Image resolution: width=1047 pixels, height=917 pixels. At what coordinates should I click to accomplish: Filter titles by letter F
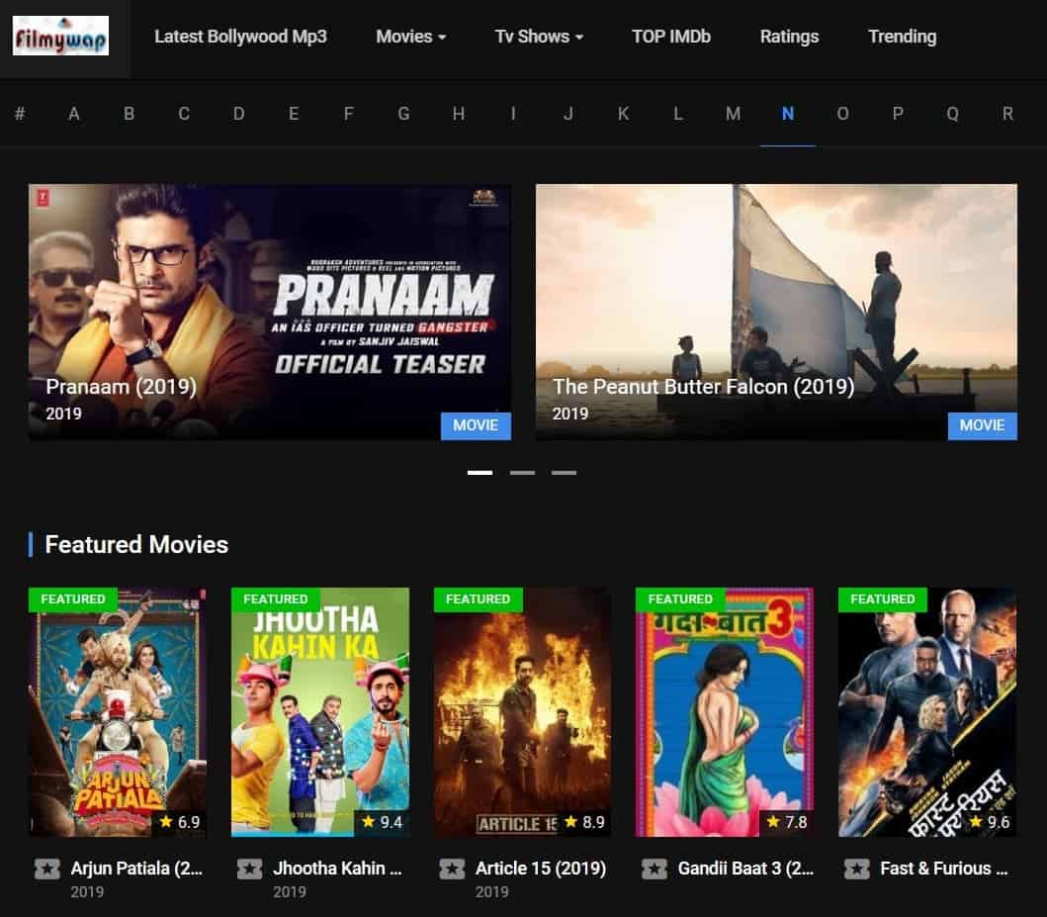point(349,114)
